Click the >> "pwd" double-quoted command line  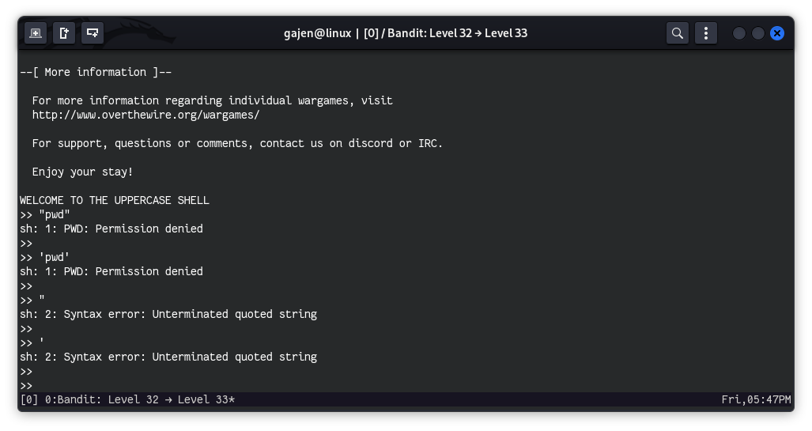(x=46, y=214)
